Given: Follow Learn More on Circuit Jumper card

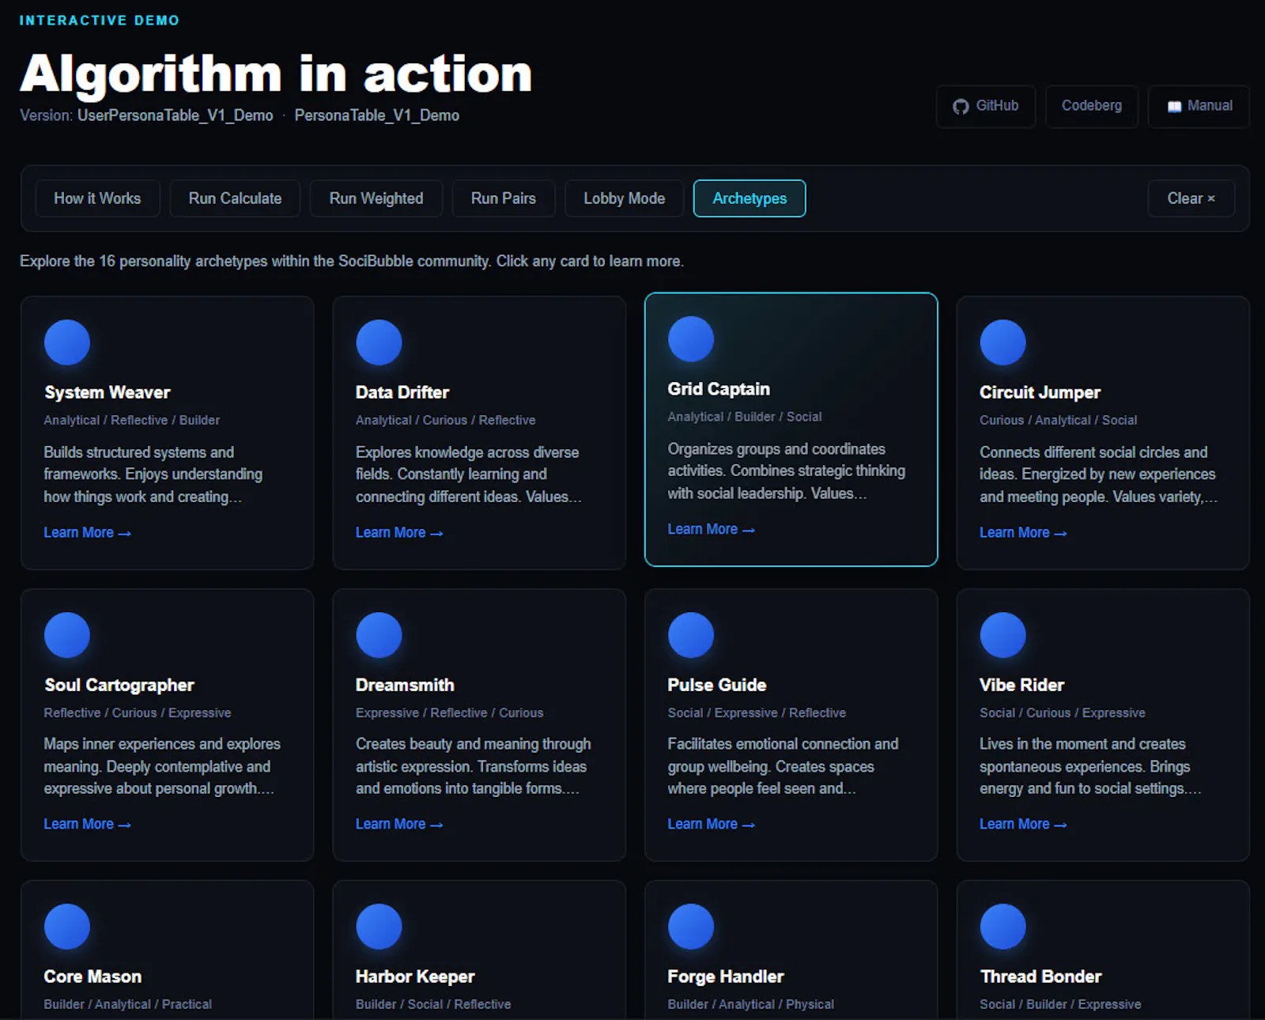Looking at the screenshot, I should click(1023, 533).
